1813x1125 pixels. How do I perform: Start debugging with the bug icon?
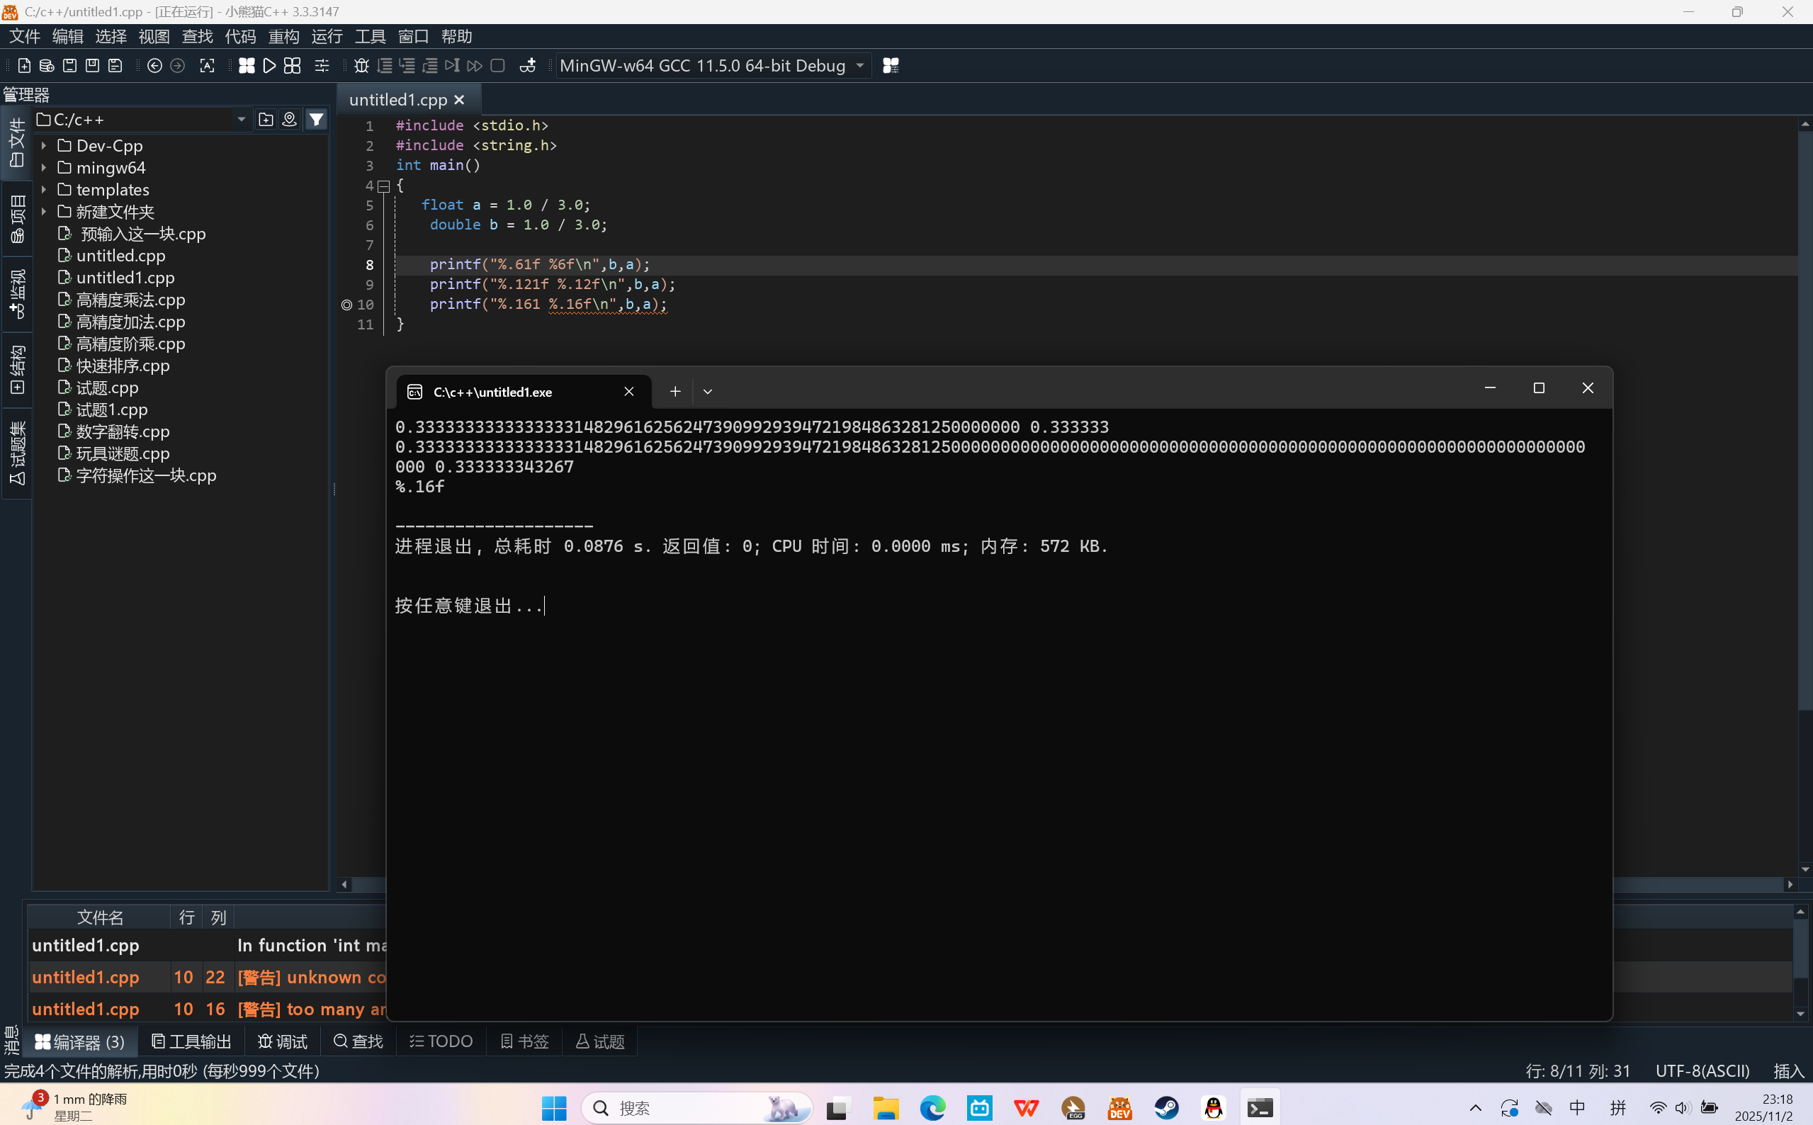(361, 65)
